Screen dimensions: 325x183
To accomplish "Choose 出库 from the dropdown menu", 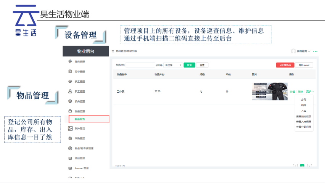I will [x=304, y=105].
